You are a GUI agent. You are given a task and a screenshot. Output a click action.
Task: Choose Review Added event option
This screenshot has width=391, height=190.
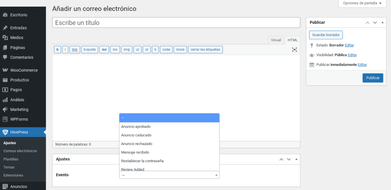point(169,169)
